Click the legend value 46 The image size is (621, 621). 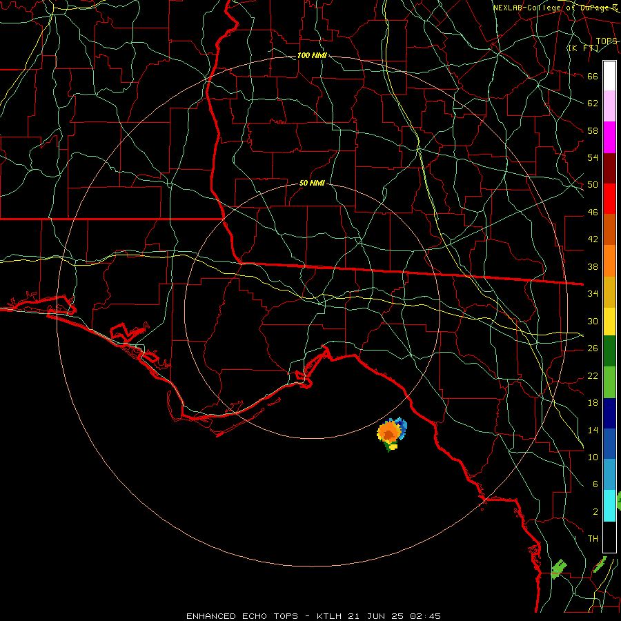point(593,213)
